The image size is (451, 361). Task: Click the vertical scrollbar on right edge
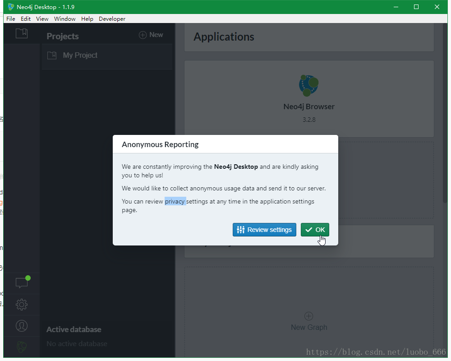445,114
